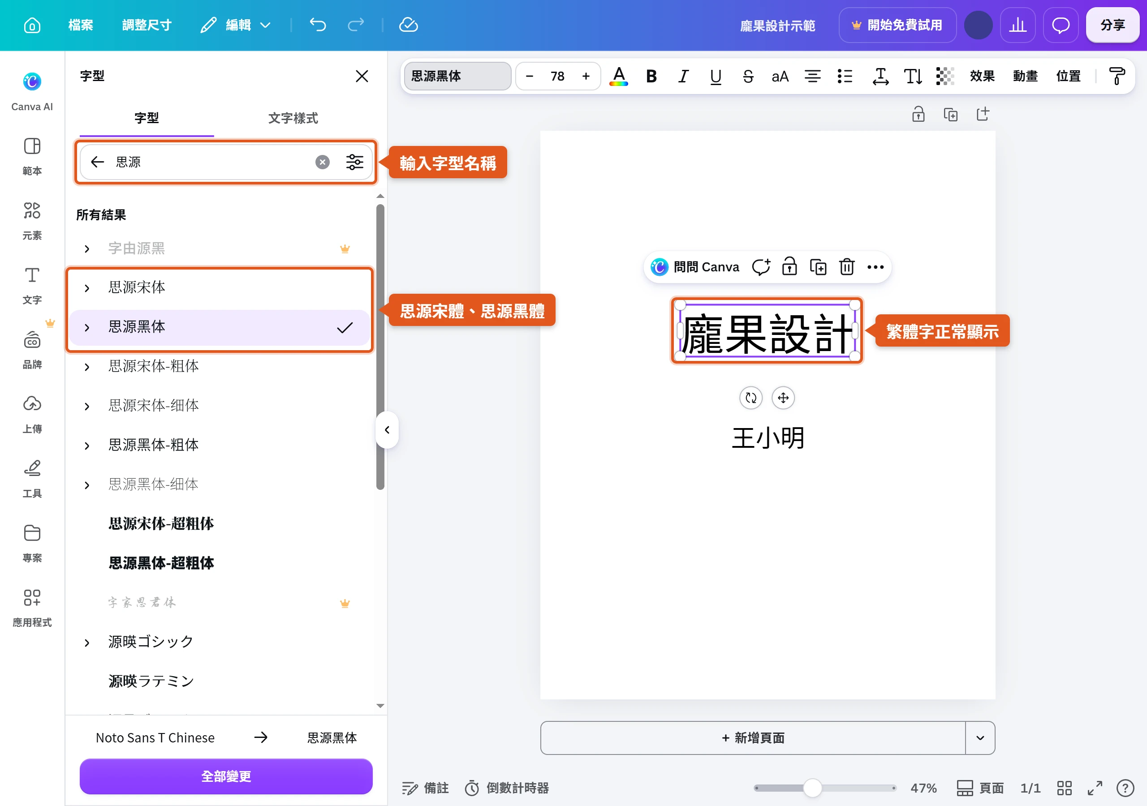The height and width of the screenshot is (806, 1147).
Task: Toggle uppercase aA formatting
Action: point(780,76)
